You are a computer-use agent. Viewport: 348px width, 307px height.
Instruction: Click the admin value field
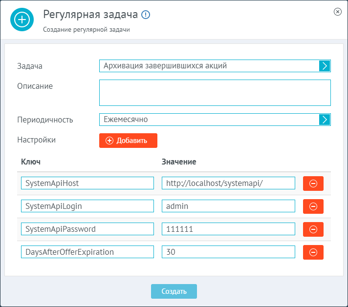[228, 206]
